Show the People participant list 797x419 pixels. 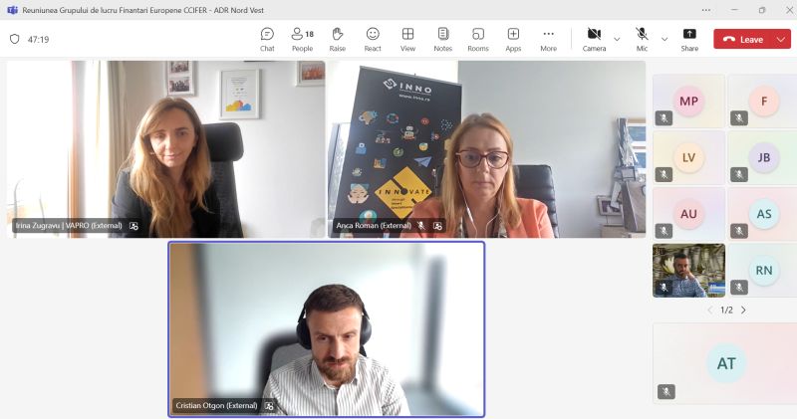(x=302, y=39)
